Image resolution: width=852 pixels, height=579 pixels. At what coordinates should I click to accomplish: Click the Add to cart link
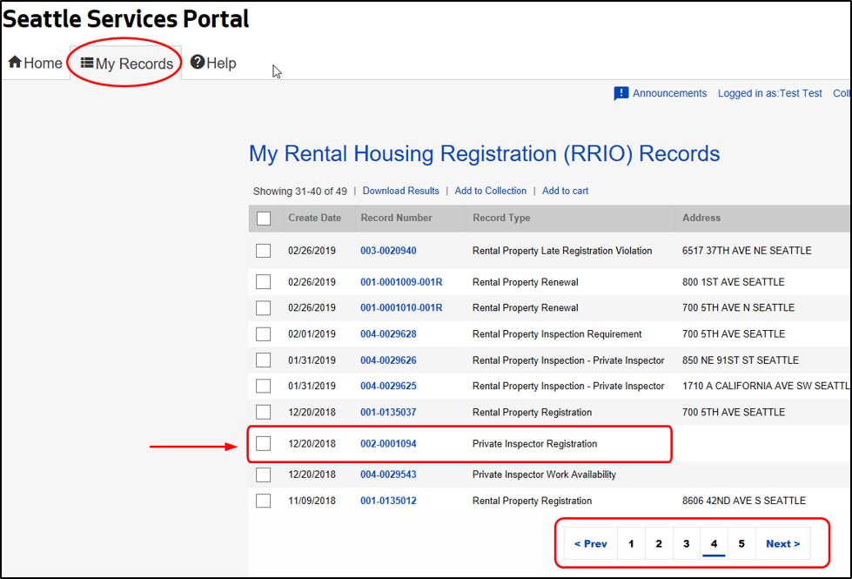(x=565, y=191)
